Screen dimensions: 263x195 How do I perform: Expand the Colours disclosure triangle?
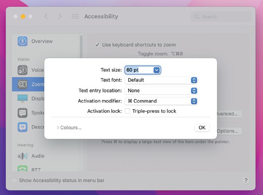point(58,128)
